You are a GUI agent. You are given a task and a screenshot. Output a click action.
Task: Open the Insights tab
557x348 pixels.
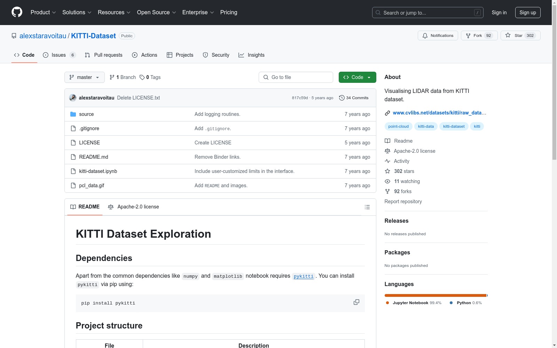click(252, 55)
